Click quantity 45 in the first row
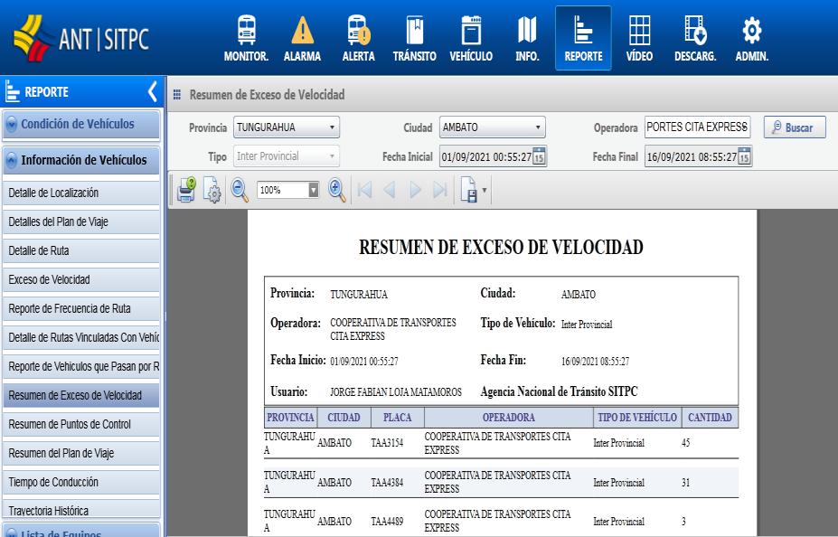This screenshot has height=537, width=838. (686, 443)
